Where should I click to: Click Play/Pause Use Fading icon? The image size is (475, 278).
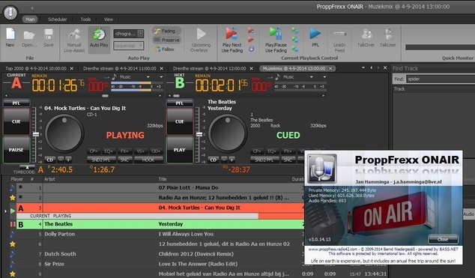point(276,33)
